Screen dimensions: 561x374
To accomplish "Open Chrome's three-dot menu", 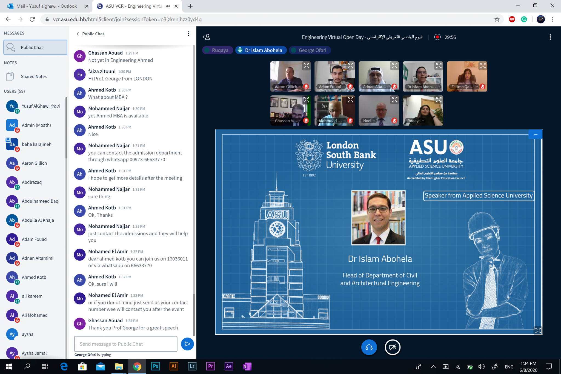I will pyautogui.click(x=553, y=19).
